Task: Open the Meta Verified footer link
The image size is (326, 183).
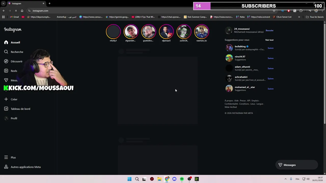Action: point(230,107)
